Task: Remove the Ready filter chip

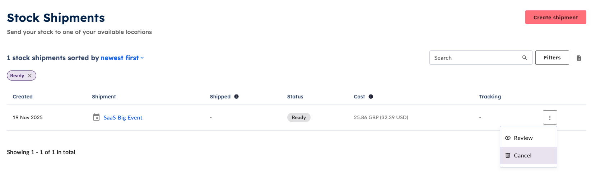Action: [x=30, y=76]
